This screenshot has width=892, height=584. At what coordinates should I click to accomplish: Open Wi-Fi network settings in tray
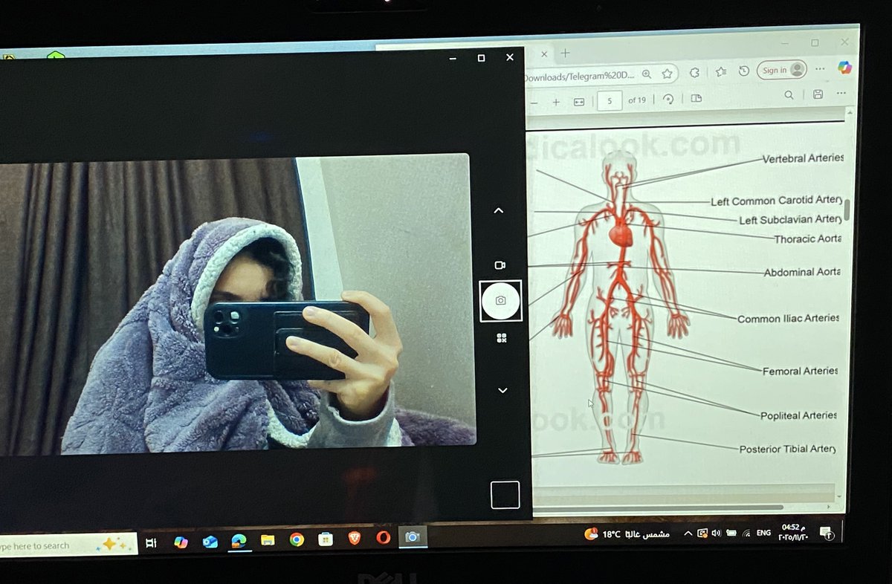[x=746, y=533]
